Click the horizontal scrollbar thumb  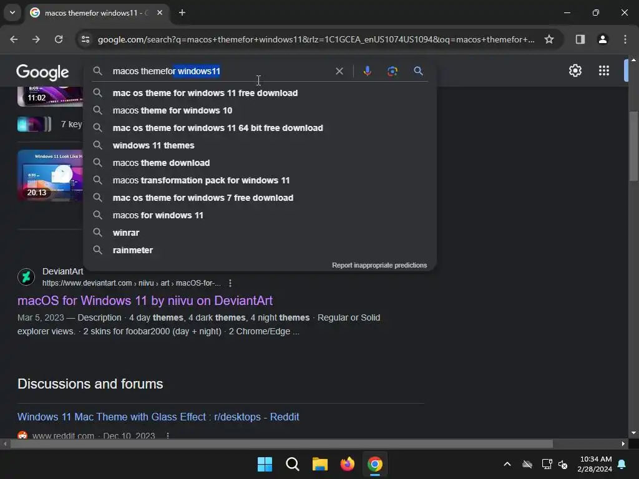(x=281, y=443)
